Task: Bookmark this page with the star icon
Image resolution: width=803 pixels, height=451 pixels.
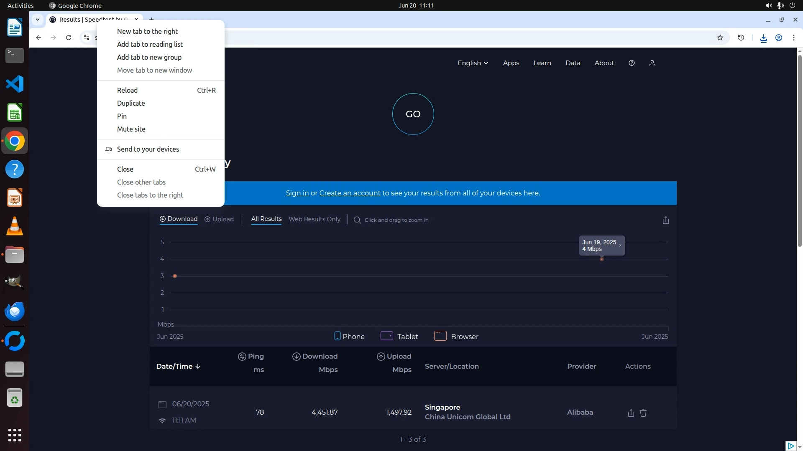Action: click(x=720, y=38)
